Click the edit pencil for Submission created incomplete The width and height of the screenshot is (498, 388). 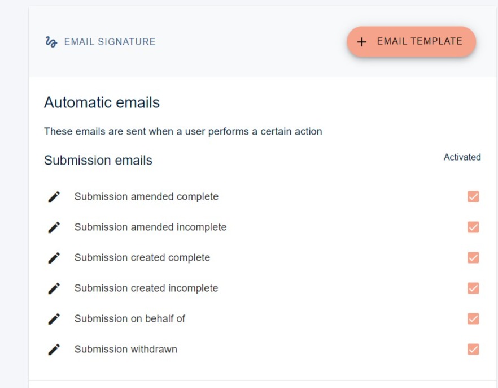54,288
